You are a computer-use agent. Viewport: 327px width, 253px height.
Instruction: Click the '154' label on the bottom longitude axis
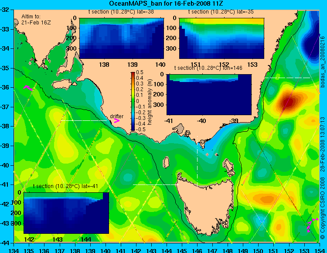(320, 250)
